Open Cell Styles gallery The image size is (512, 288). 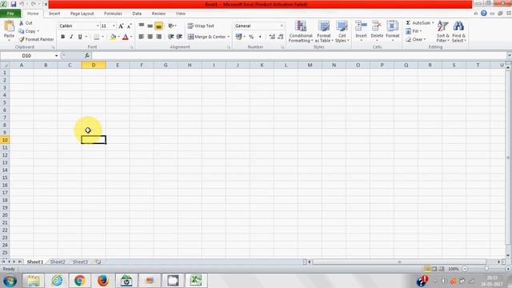coord(342,31)
